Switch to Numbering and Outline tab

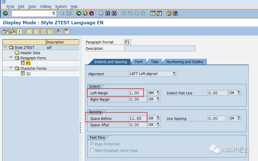pos(185,62)
